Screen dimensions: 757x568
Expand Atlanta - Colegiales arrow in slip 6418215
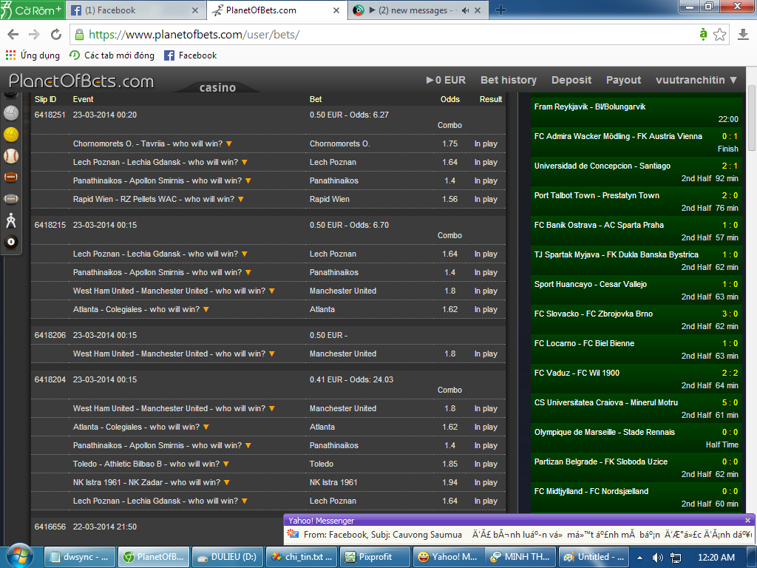pyautogui.click(x=206, y=310)
